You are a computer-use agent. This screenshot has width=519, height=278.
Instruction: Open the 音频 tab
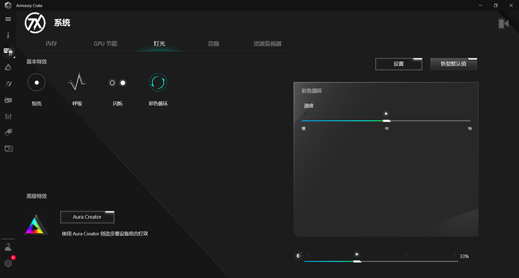pos(213,44)
